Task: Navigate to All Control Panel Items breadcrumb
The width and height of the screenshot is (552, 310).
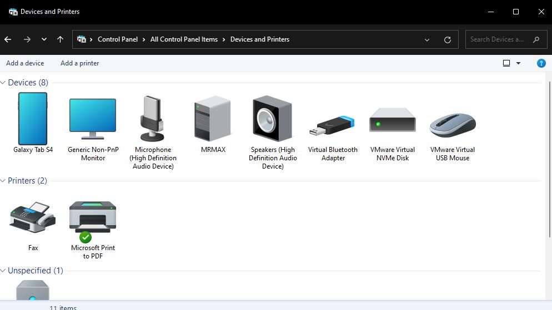Action: coord(184,39)
